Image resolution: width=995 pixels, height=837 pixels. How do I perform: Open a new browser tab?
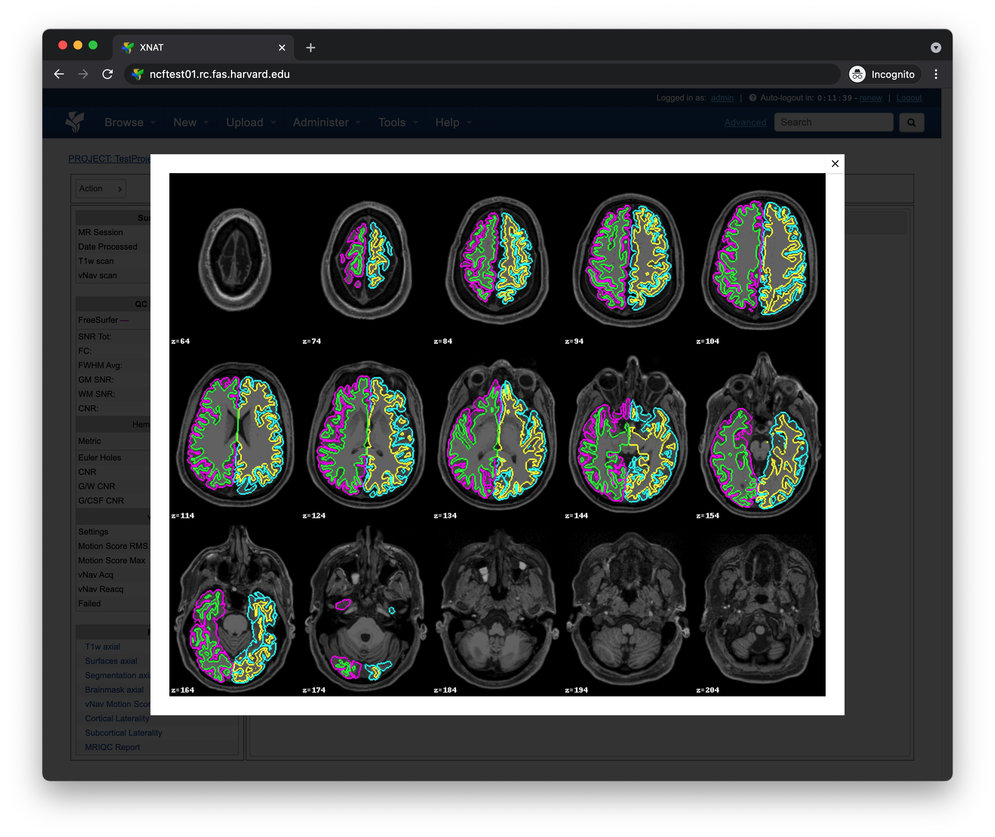(310, 48)
